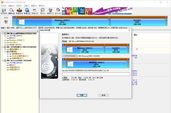Select the HD1:ST2000LM015 disk label
The width and height of the screenshot is (171, 113).
[x=22, y=47]
